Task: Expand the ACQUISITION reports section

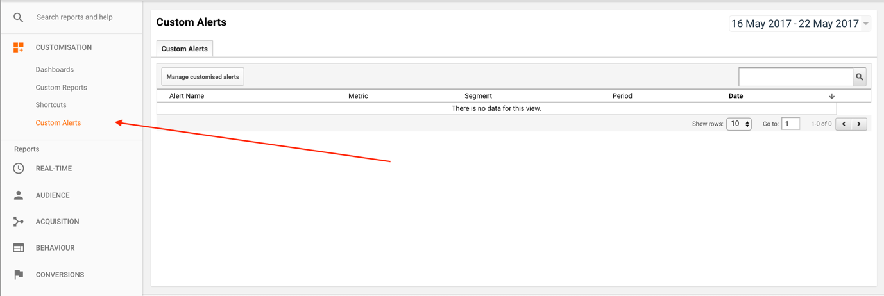Action: (58, 222)
